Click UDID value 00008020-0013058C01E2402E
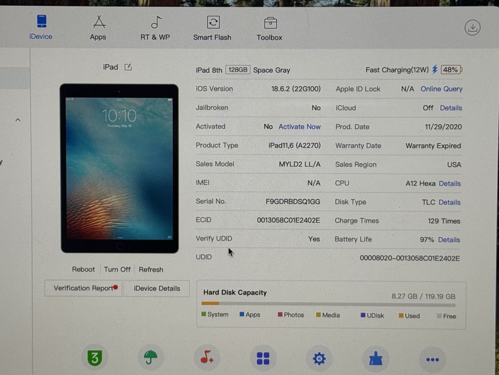 click(410, 258)
